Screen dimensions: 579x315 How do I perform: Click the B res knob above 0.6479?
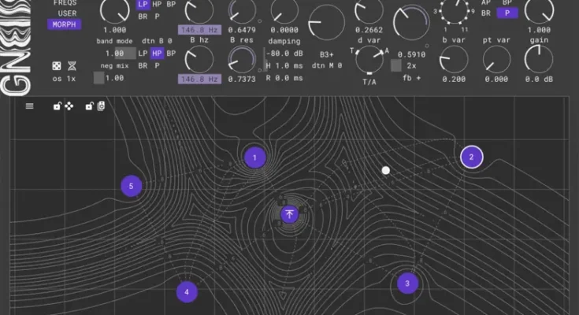coord(242,10)
